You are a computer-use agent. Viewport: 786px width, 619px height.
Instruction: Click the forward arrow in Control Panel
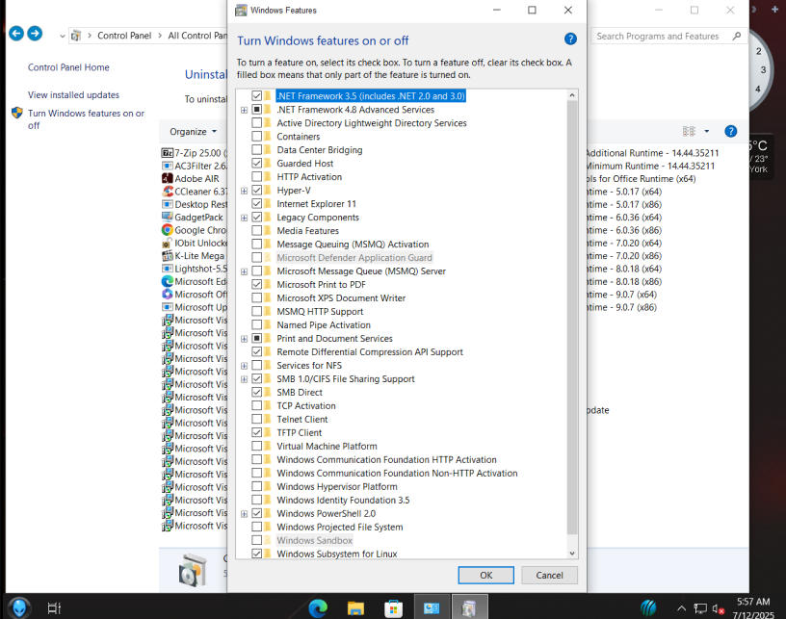tap(35, 34)
